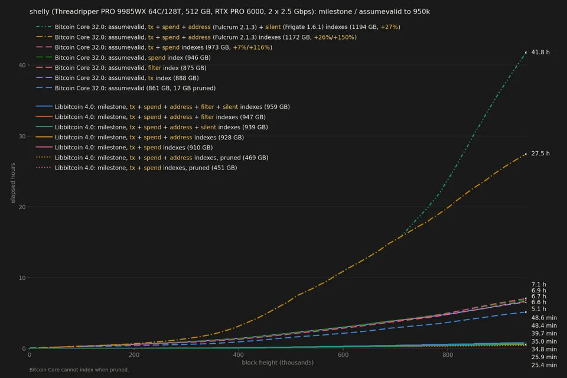Image resolution: width=567 pixels, height=378 pixels.
Task: Click the "34.8 min" end label
Action: tap(544, 349)
